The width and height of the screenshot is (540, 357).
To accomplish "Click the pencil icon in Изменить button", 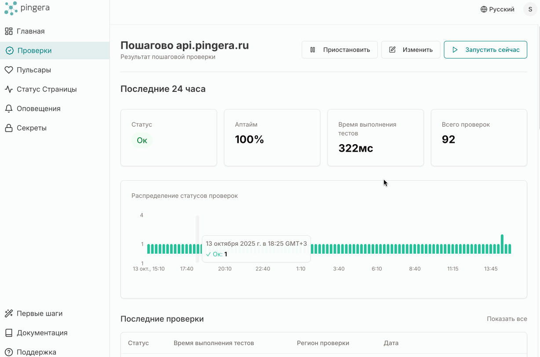I will click(392, 50).
